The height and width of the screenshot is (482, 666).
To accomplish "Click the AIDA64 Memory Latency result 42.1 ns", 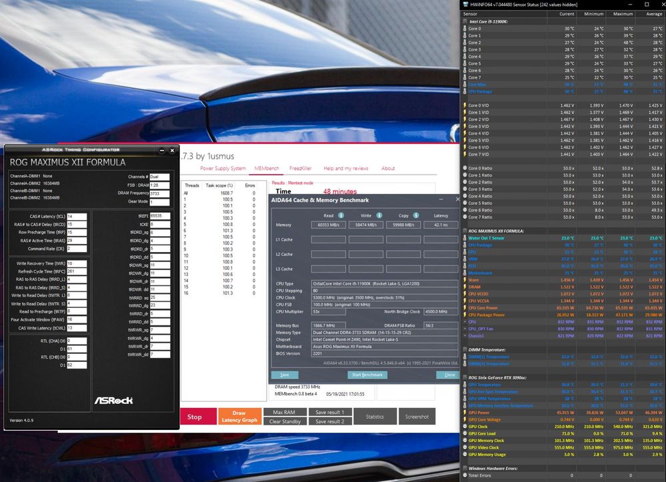I will [441, 225].
